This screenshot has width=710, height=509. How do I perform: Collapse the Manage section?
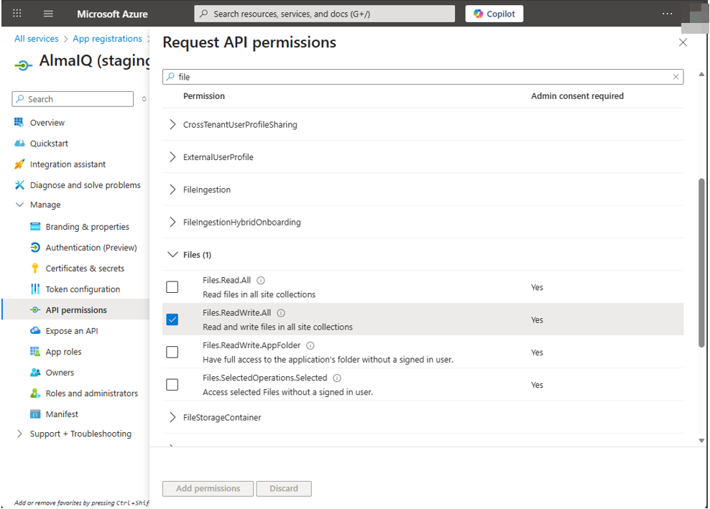(20, 205)
